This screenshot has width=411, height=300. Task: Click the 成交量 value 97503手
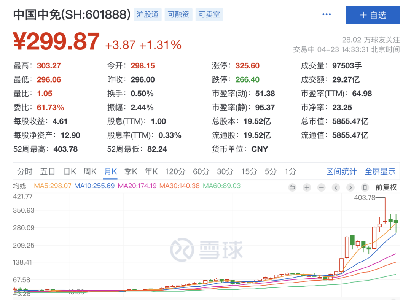click(347, 66)
